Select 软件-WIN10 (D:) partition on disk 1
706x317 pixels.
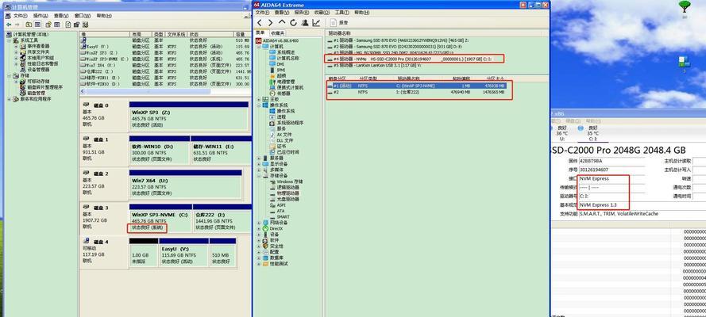(160, 150)
